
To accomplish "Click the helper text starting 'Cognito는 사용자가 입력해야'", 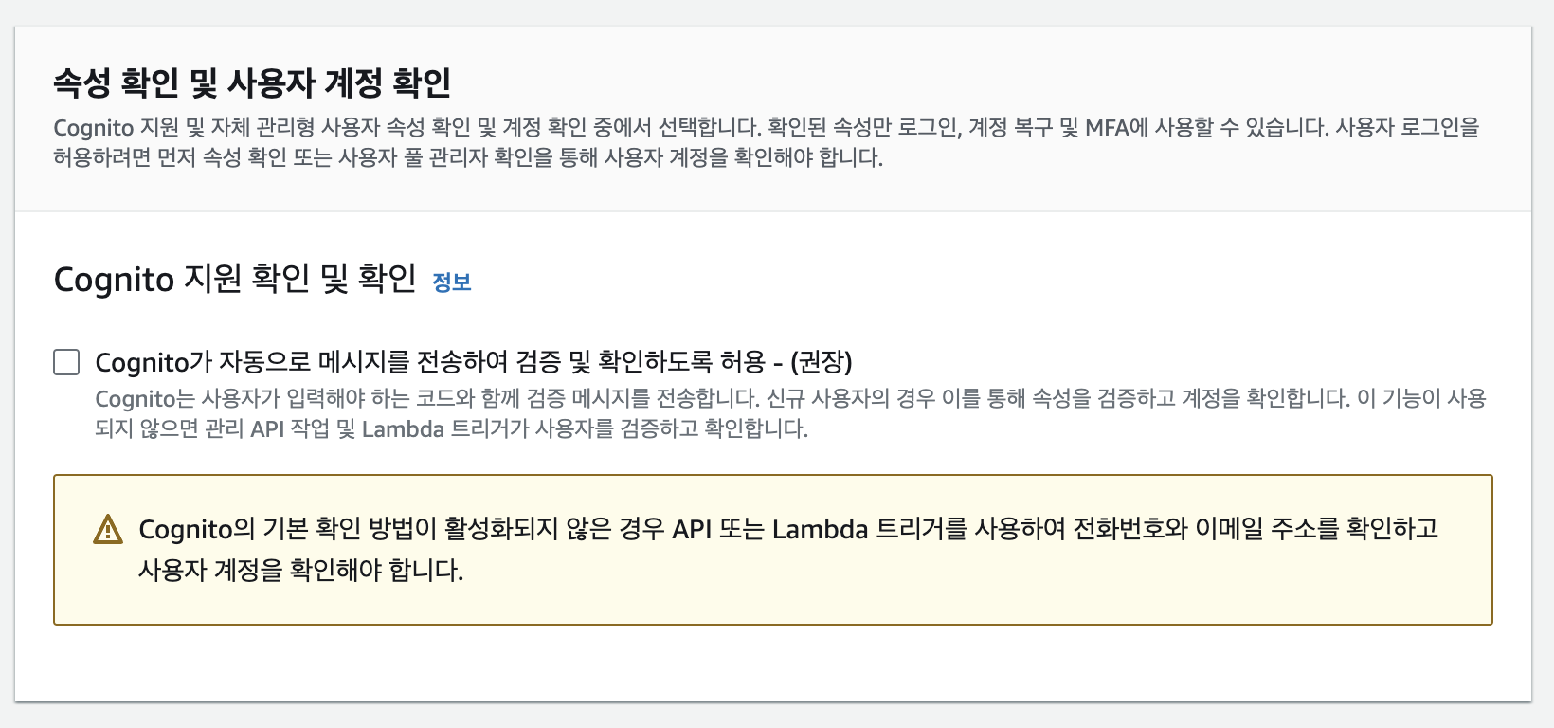I will point(790,413).
